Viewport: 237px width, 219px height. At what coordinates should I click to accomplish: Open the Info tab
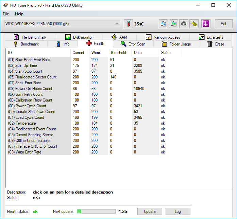(63, 44)
